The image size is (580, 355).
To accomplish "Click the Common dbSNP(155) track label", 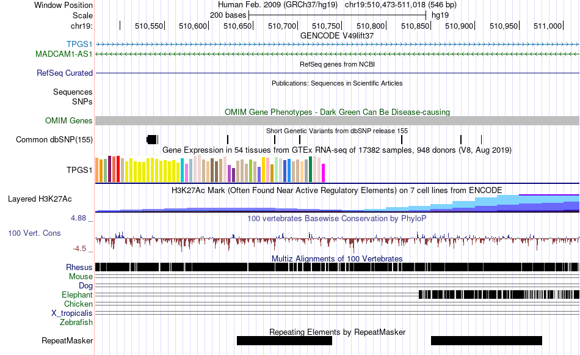I will pos(54,139).
